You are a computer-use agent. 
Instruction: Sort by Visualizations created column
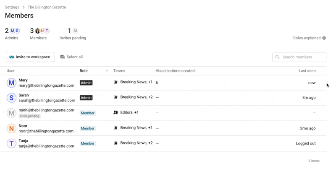175,71
